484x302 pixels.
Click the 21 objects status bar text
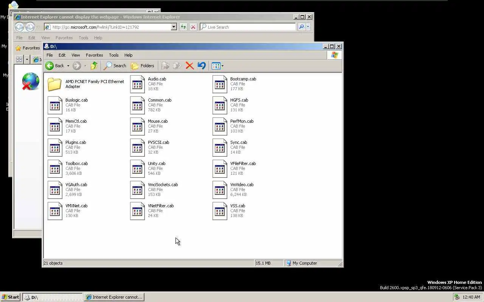click(x=53, y=263)
